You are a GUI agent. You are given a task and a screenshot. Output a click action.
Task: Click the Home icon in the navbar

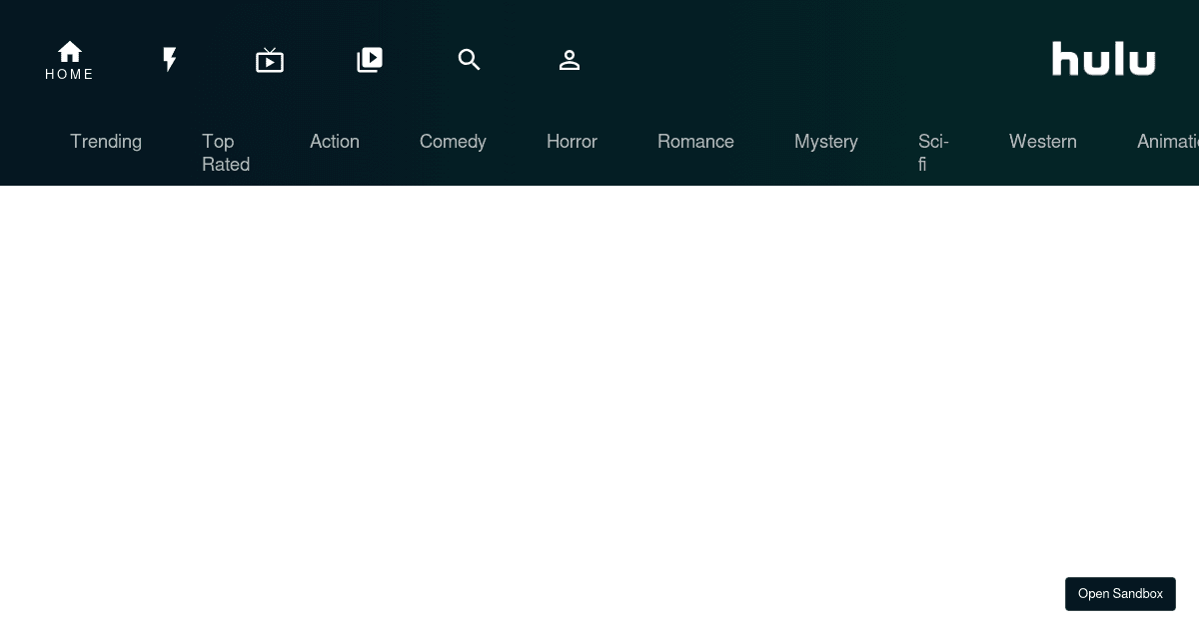(x=70, y=52)
